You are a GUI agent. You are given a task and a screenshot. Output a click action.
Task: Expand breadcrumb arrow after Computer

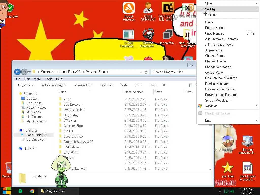57,72
